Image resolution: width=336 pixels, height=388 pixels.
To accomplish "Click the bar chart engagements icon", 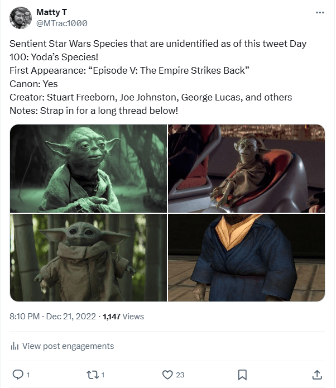I will [x=15, y=346].
